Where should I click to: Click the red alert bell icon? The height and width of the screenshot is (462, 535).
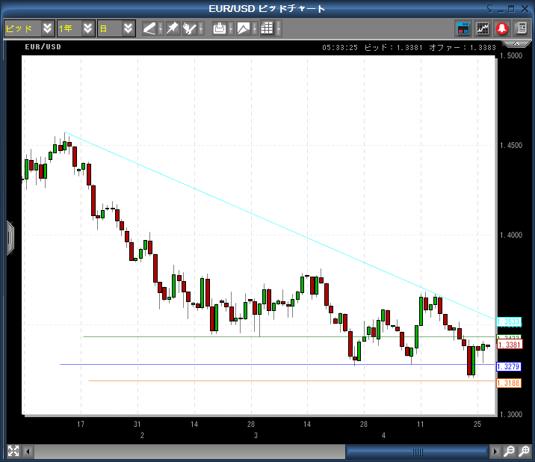click(x=501, y=28)
